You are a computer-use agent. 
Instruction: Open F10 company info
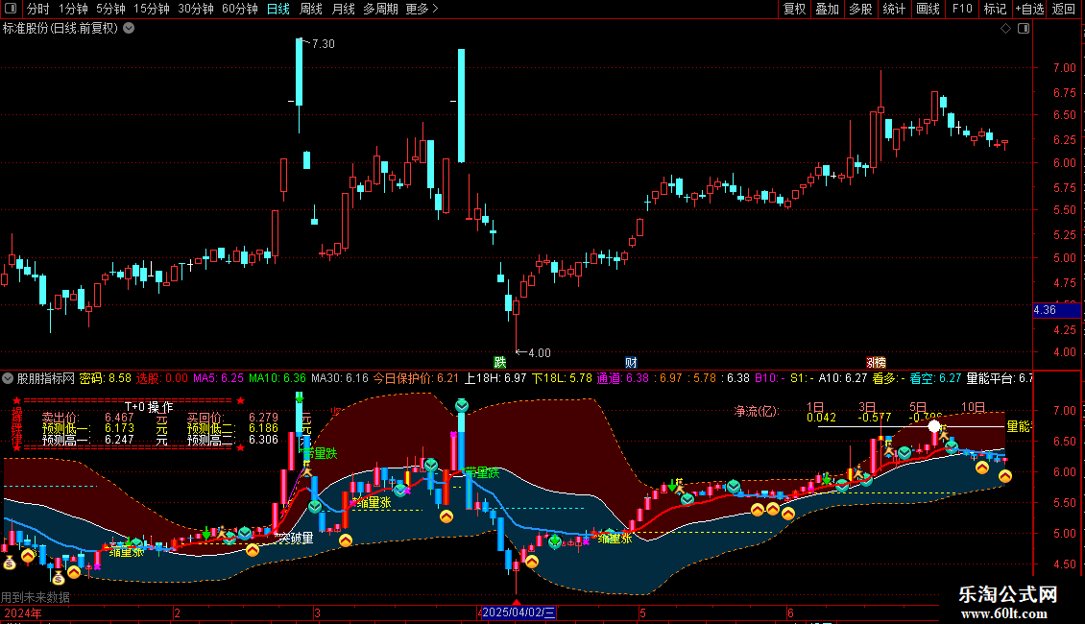[x=962, y=9]
